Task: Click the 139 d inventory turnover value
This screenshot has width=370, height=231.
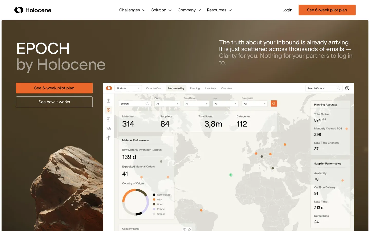Action: [x=129, y=157]
